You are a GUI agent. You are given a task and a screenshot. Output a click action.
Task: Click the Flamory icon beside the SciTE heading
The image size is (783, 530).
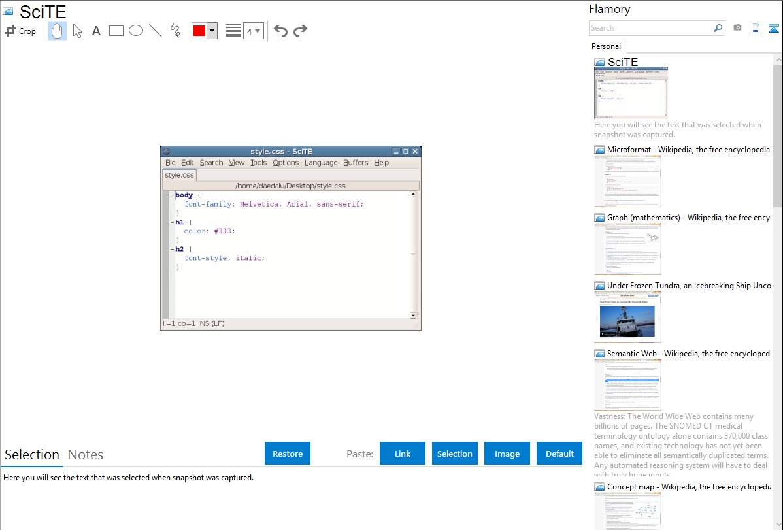[8, 11]
